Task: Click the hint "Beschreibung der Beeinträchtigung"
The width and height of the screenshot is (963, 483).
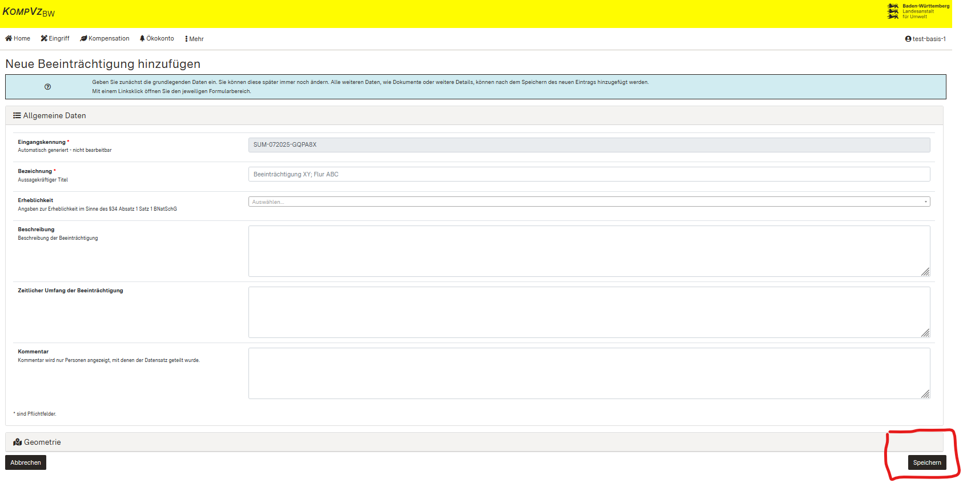Action: point(58,238)
